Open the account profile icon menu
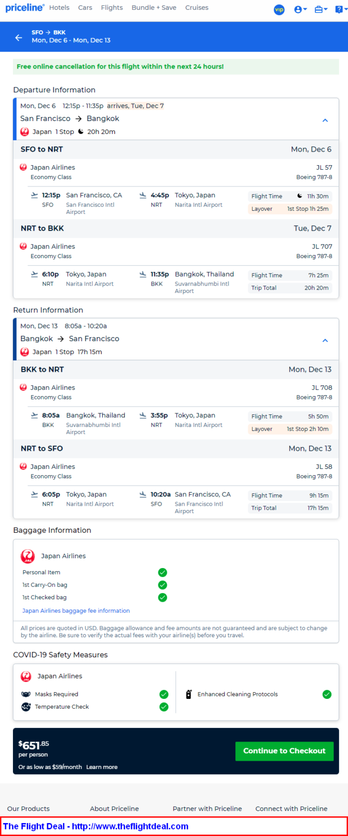The height and width of the screenshot is (836, 348). [x=300, y=9]
